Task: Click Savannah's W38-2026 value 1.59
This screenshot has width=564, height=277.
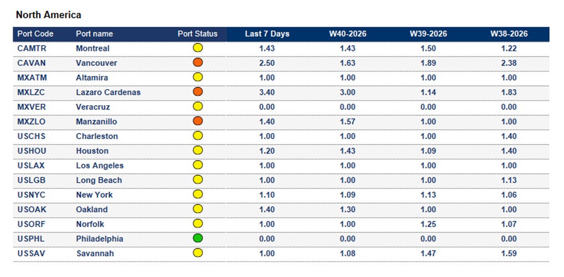Action: (x=509, y=253)
